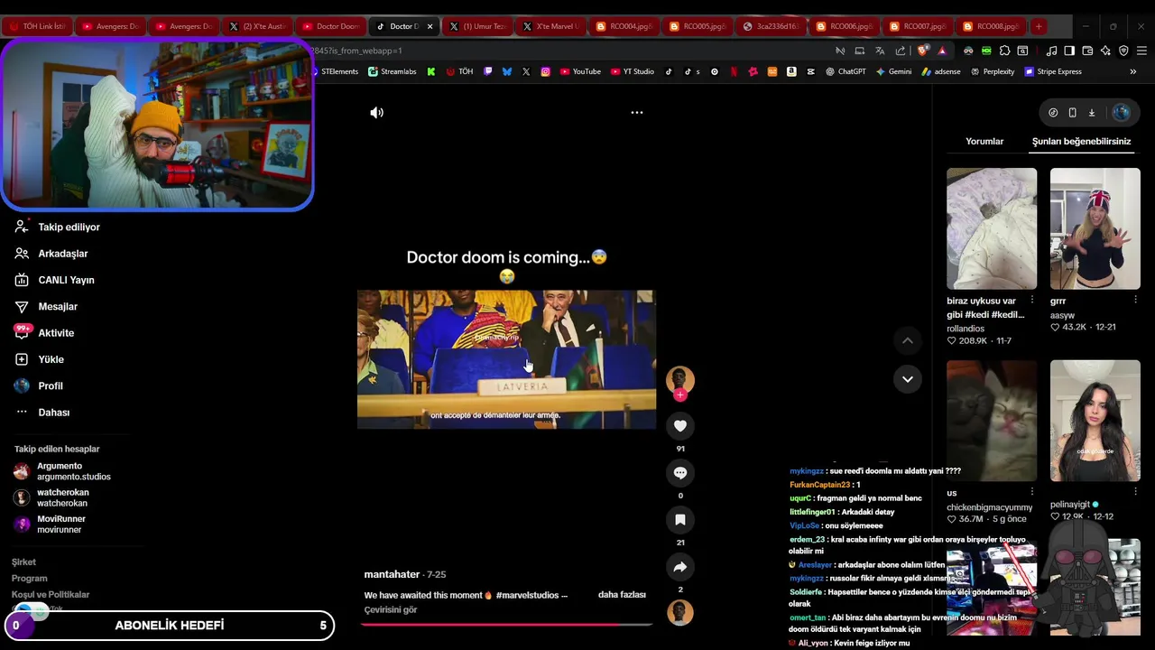Open the Streamlabs bookmark
The height and width of the screenshot is (650, 1155).
(x=393, y=71)
